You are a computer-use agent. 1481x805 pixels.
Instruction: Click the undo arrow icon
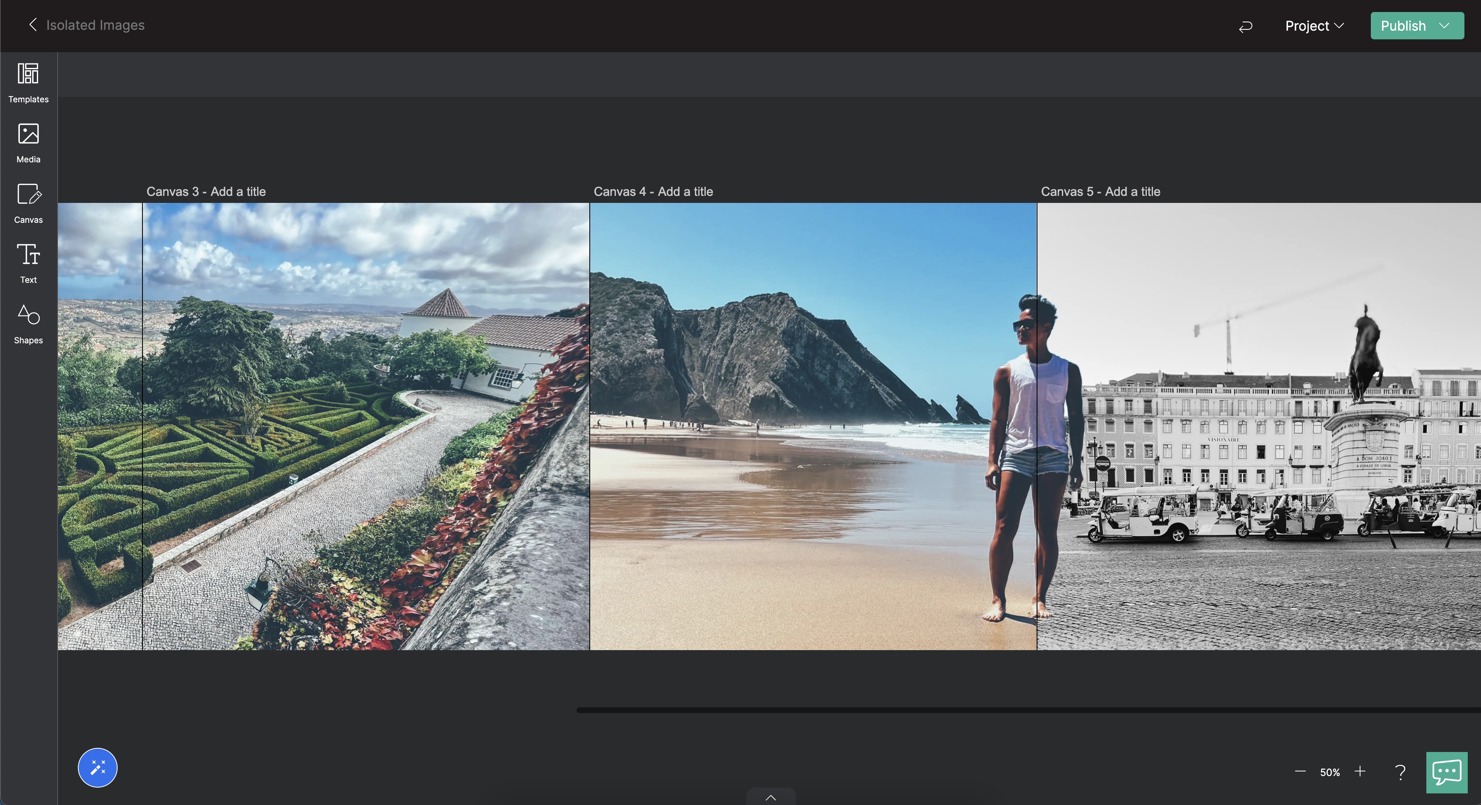click(x=1245, y=27)
